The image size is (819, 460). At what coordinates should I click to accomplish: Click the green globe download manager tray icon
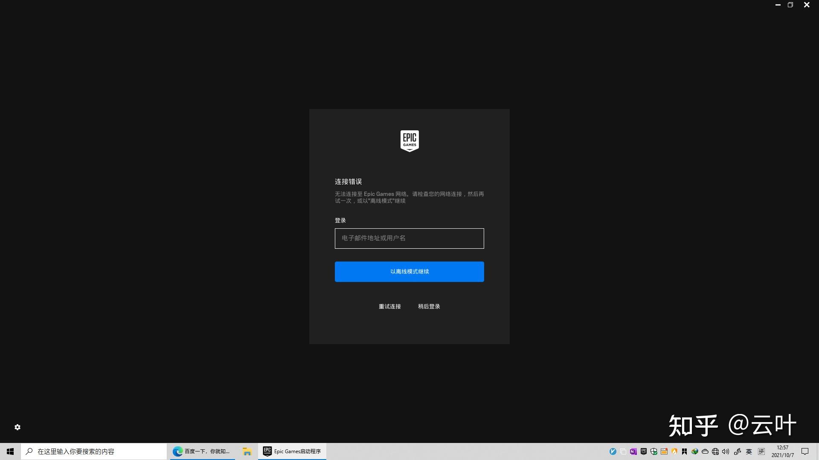(x=695, y=451)
